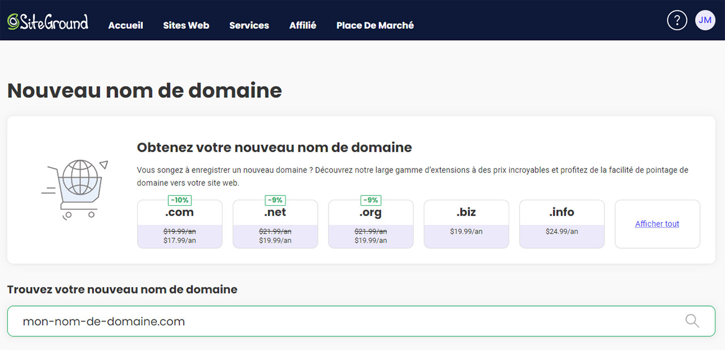Screen dimensions: 725x350
Task: Choose the .biz extension card
Action: coord(466,224)
